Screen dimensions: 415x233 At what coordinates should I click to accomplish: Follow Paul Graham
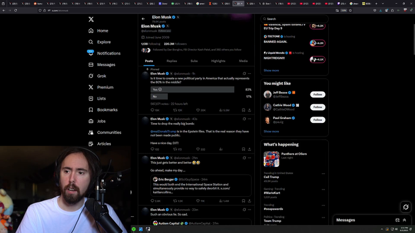[318, 120]
